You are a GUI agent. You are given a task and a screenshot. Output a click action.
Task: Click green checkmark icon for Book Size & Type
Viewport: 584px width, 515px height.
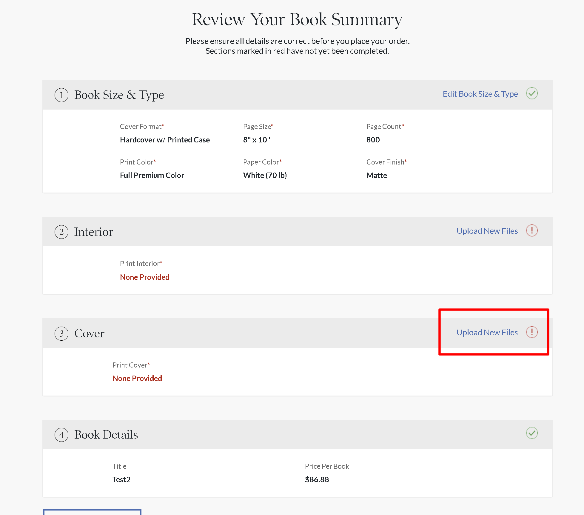coord(532,93)
